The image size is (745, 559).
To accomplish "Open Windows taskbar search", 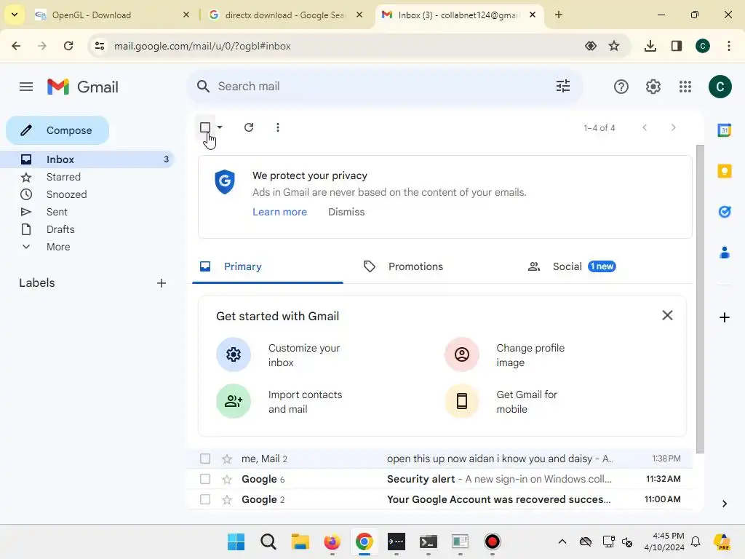I will click(x=268, y=542).
